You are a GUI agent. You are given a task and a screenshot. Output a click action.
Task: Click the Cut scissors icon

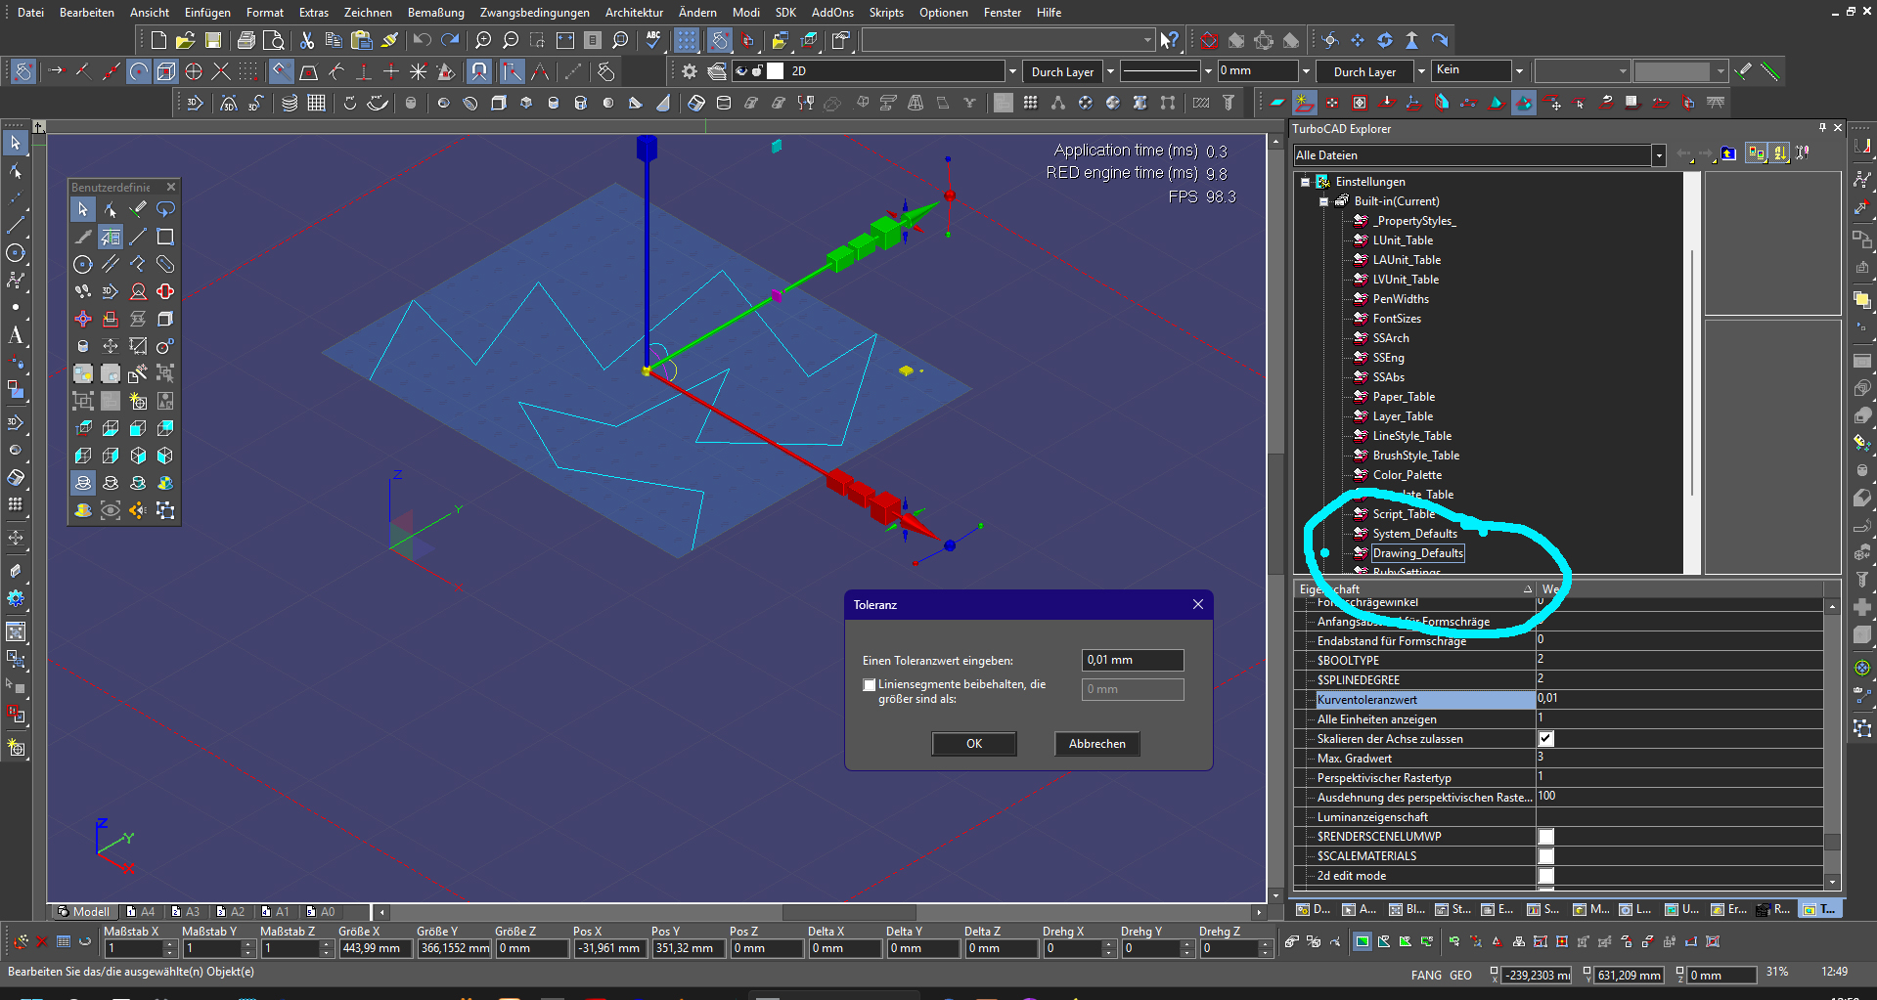coord(307,40)
